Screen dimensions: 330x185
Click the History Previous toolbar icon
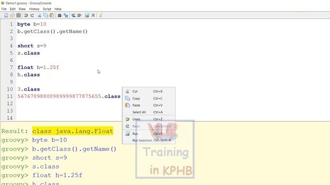click(73, 15)
